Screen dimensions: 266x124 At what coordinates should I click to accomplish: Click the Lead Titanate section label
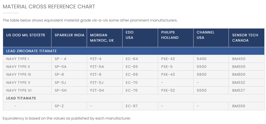(21, 98)
